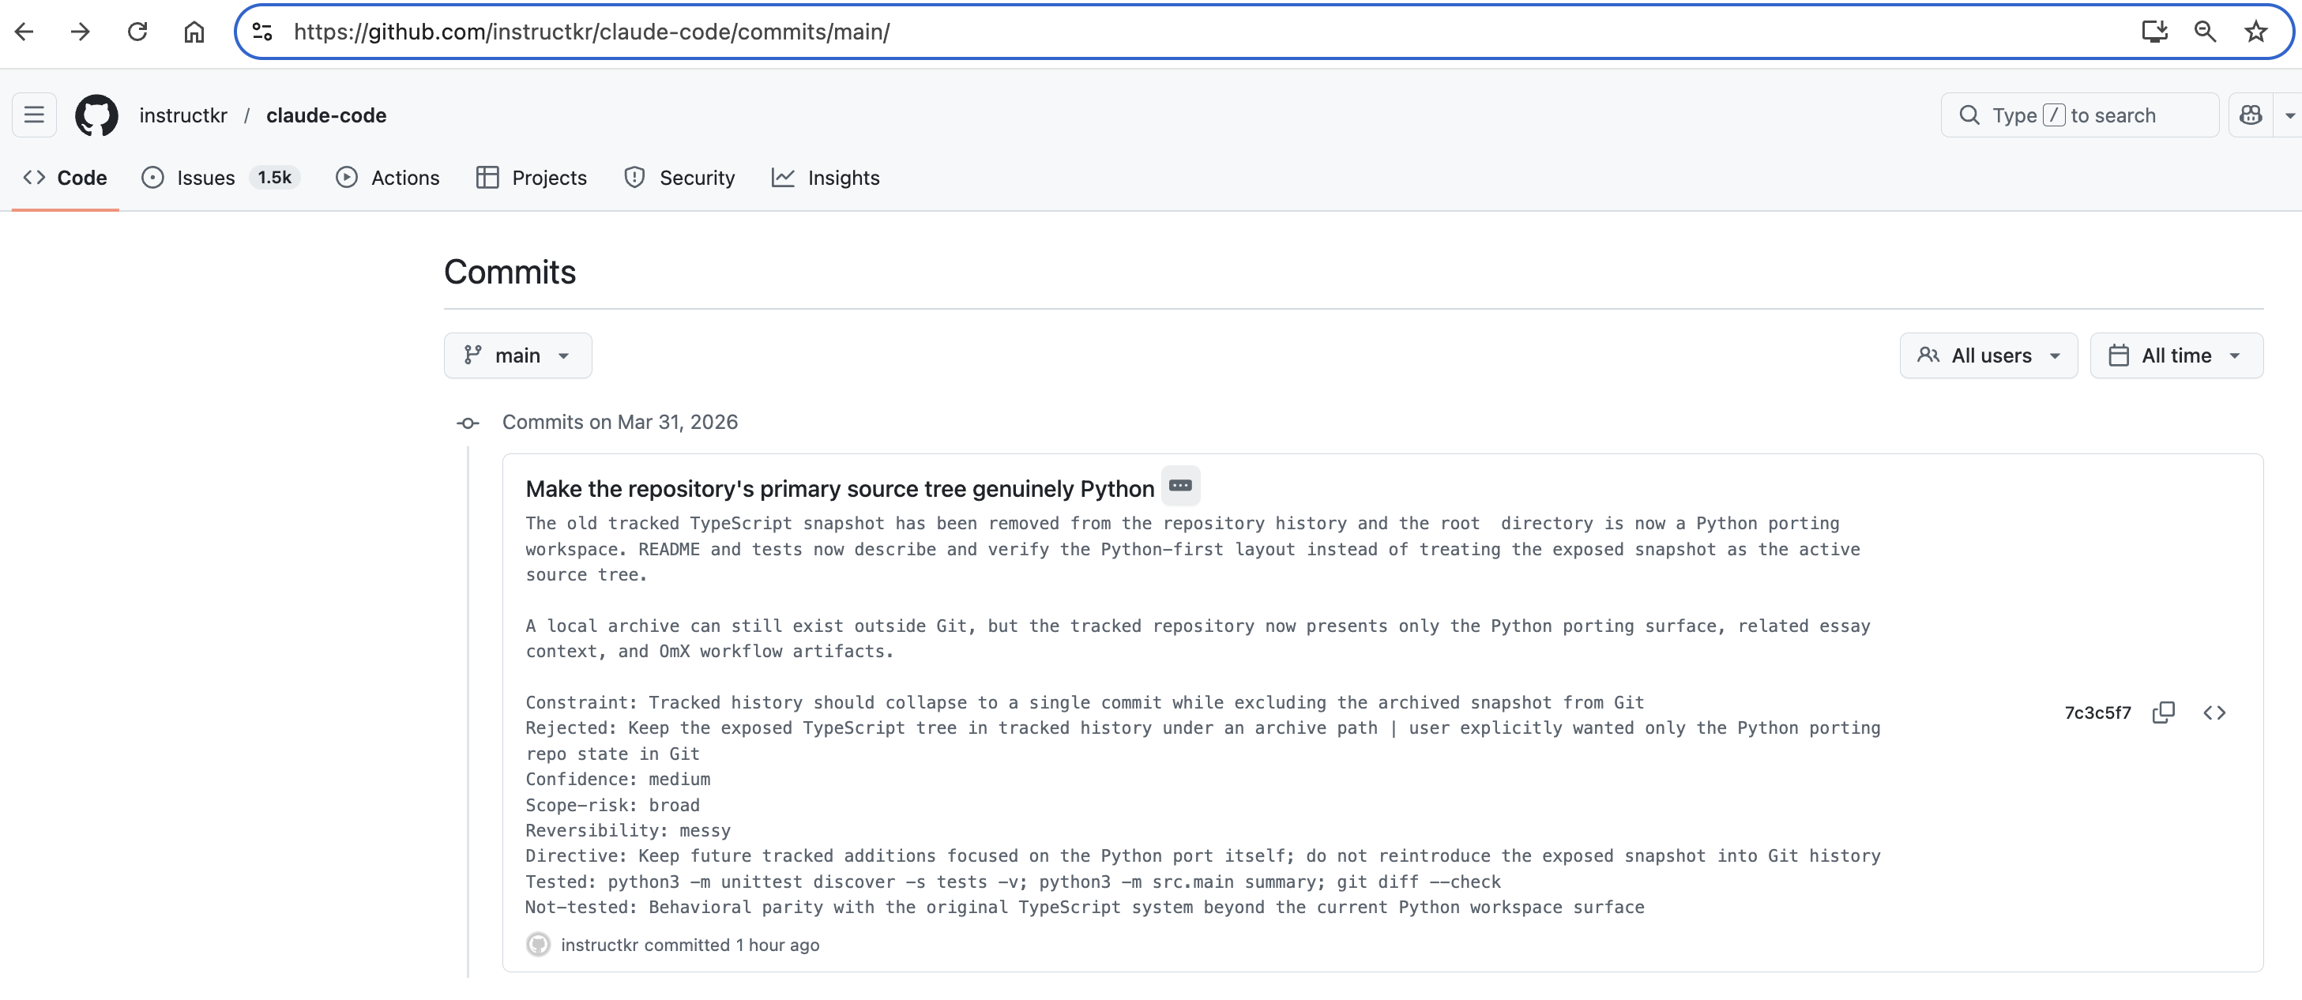Reload the current page
This screenshot has width=2302, height=1000.
point(137,32)
